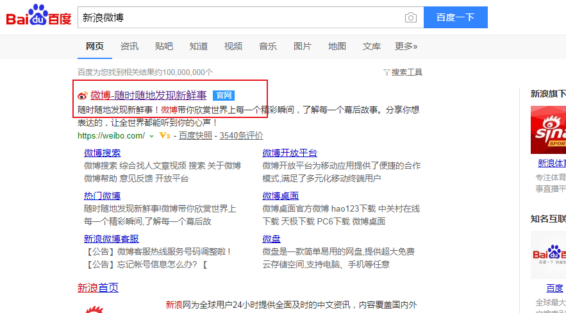This screenshot has height=313, width=566.
Task: Go to the 音乐 tab
Action: 268,46
